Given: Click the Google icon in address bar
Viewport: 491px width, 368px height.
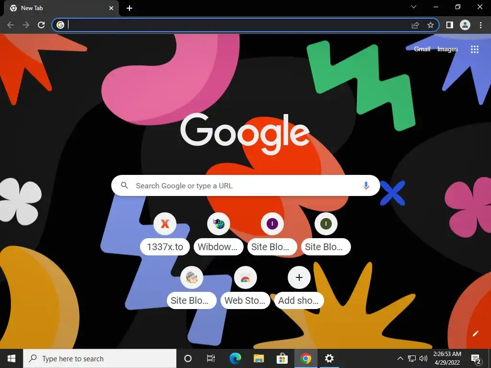Looking at the screenshot, I should (60, 25).
